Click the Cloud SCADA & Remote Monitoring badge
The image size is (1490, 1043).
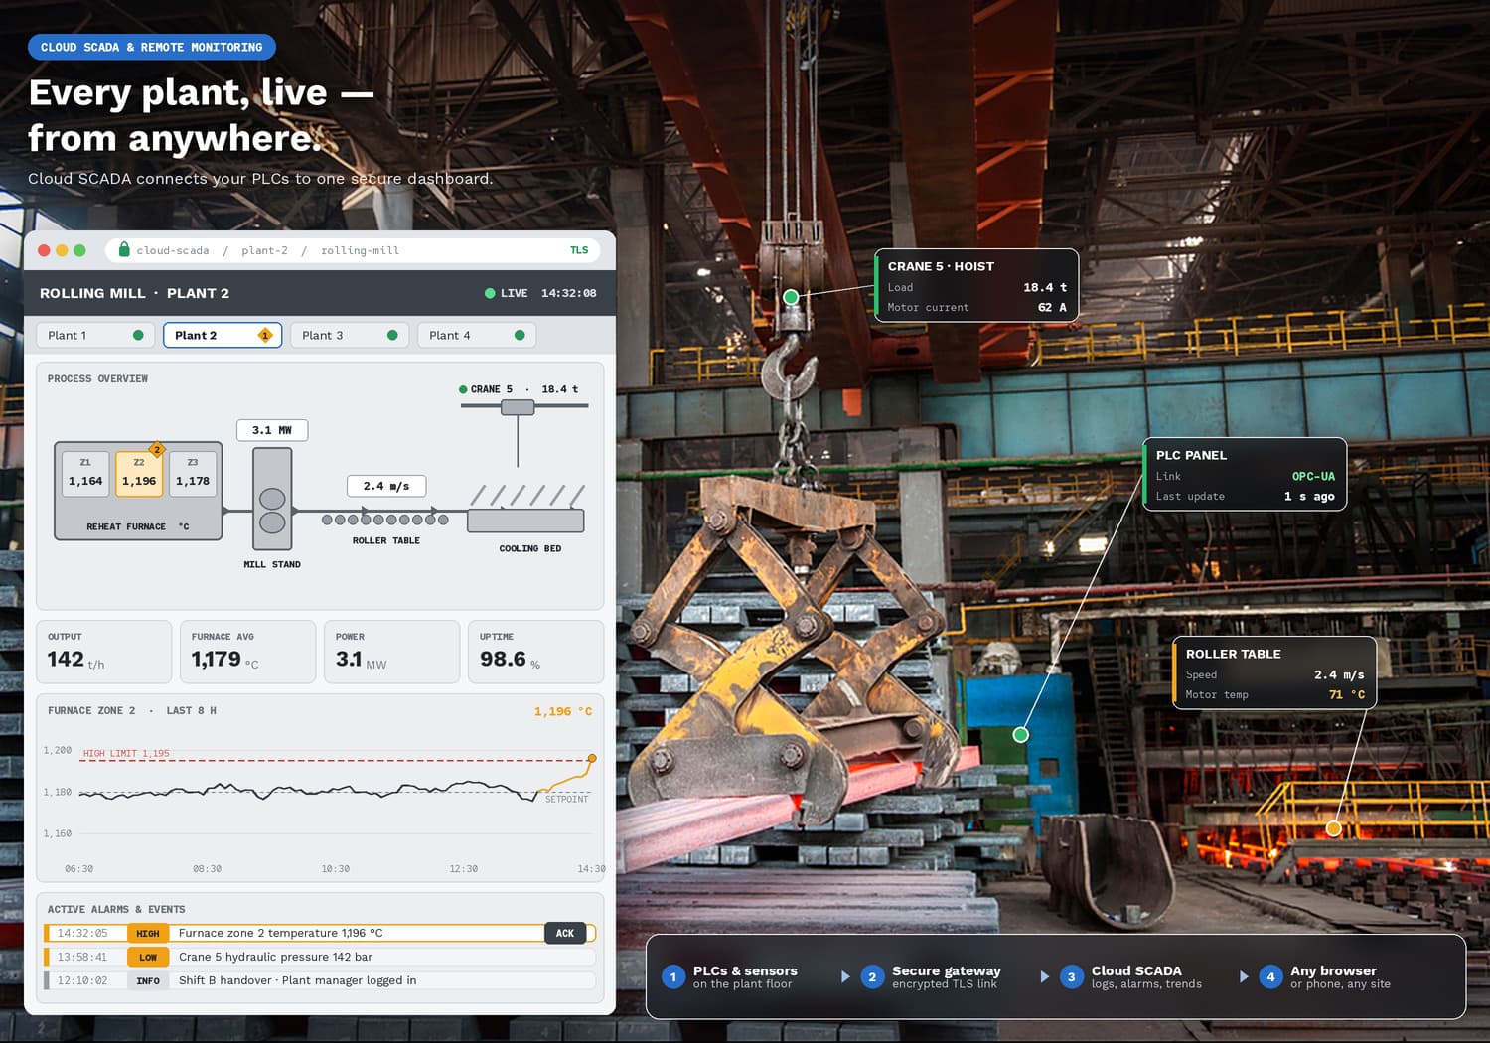coord(152,47)
